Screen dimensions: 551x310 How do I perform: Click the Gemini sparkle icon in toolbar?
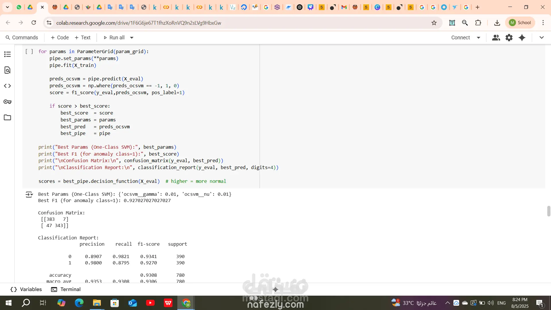coord(522,38)
